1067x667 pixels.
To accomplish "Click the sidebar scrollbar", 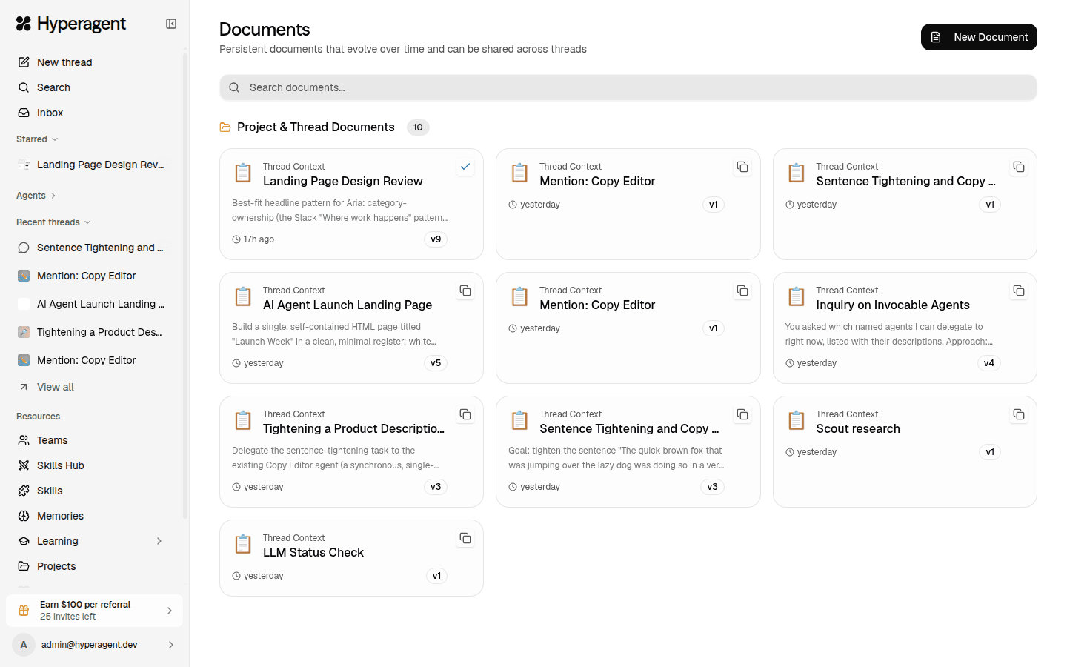I will (185, 285).
